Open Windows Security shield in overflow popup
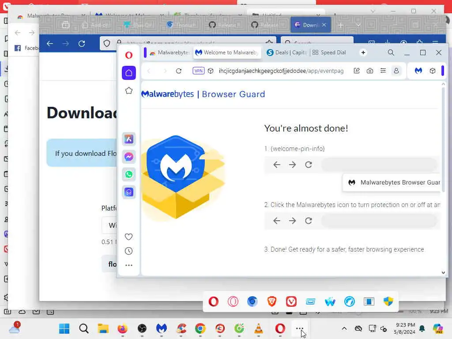This screenshot has height=339, width=452. coord(388,301)
